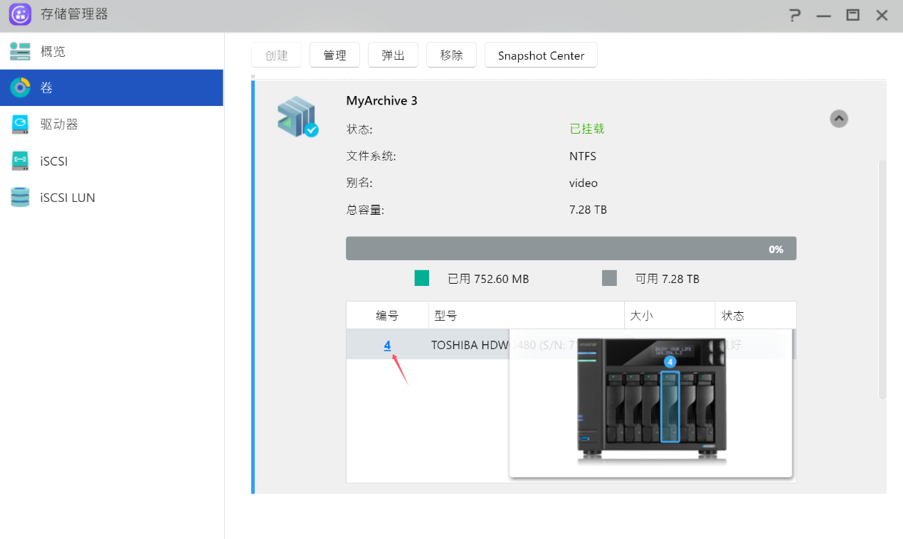Click the Storage Manager app icon

tap(20, 15)
